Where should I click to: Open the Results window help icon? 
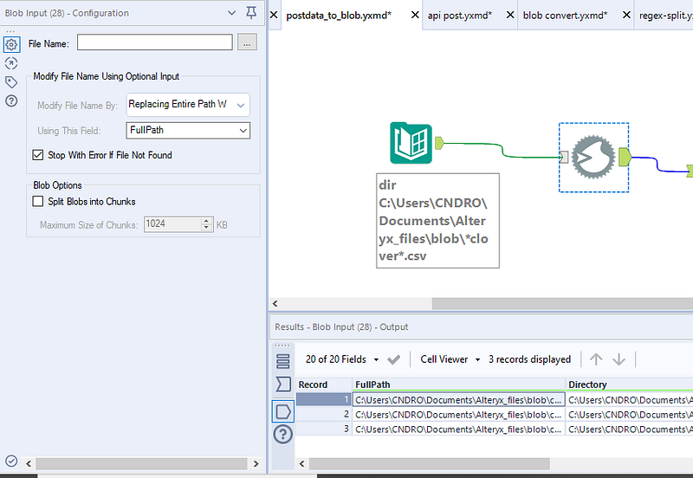click(283, 435)
